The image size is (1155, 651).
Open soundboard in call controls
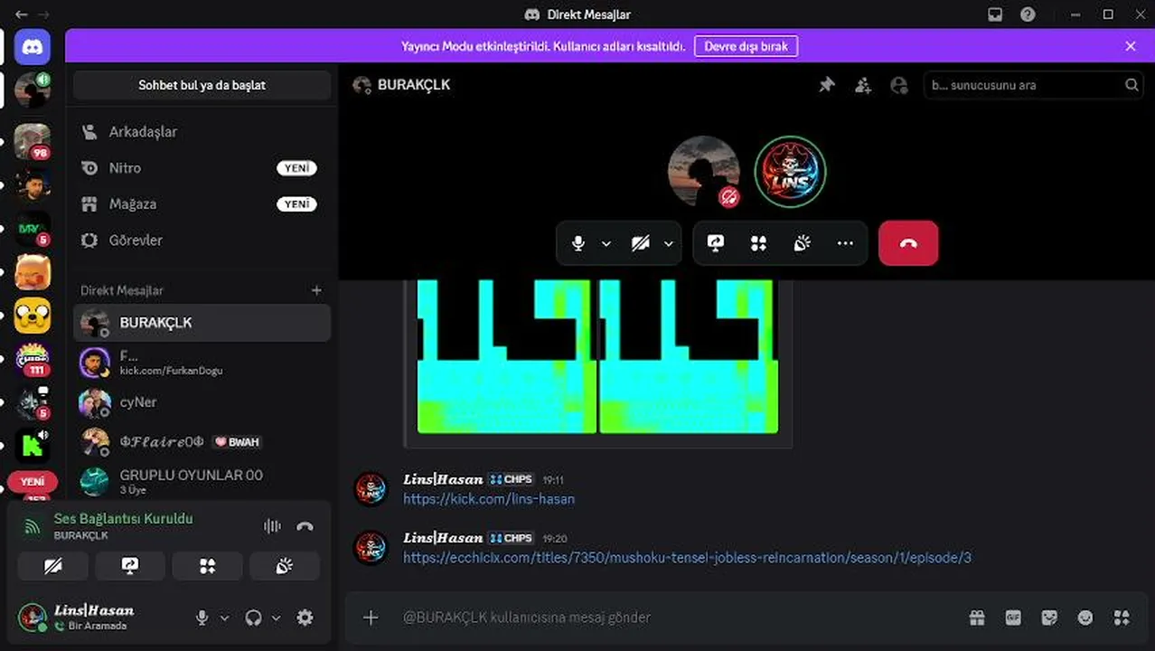pos(803,244)
